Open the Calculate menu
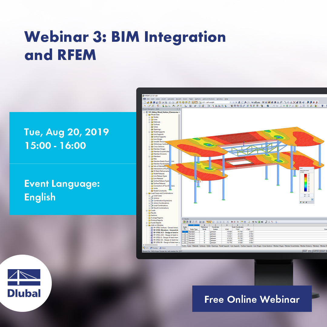Image resolution: width=327 pixels, height=327 pixels. (x=171, y=99)
